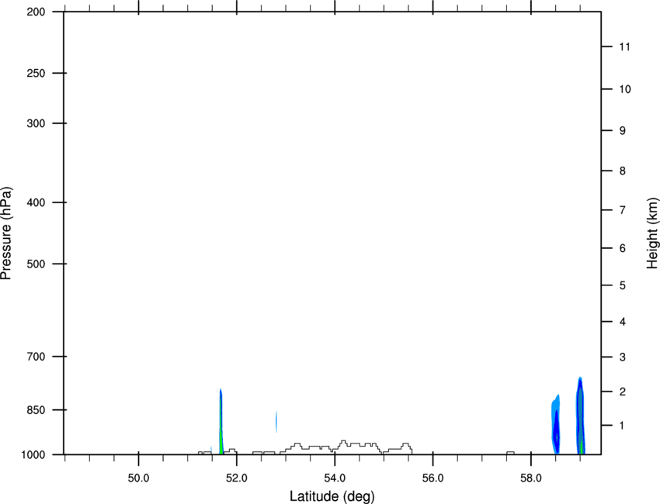660x504 pixels.
Task: Click the 400 hPa tick label
Action: coord(36,202)
